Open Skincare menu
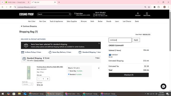Image resolution: width=171 pixels, height=96 pixels. (x=84, y=21)
